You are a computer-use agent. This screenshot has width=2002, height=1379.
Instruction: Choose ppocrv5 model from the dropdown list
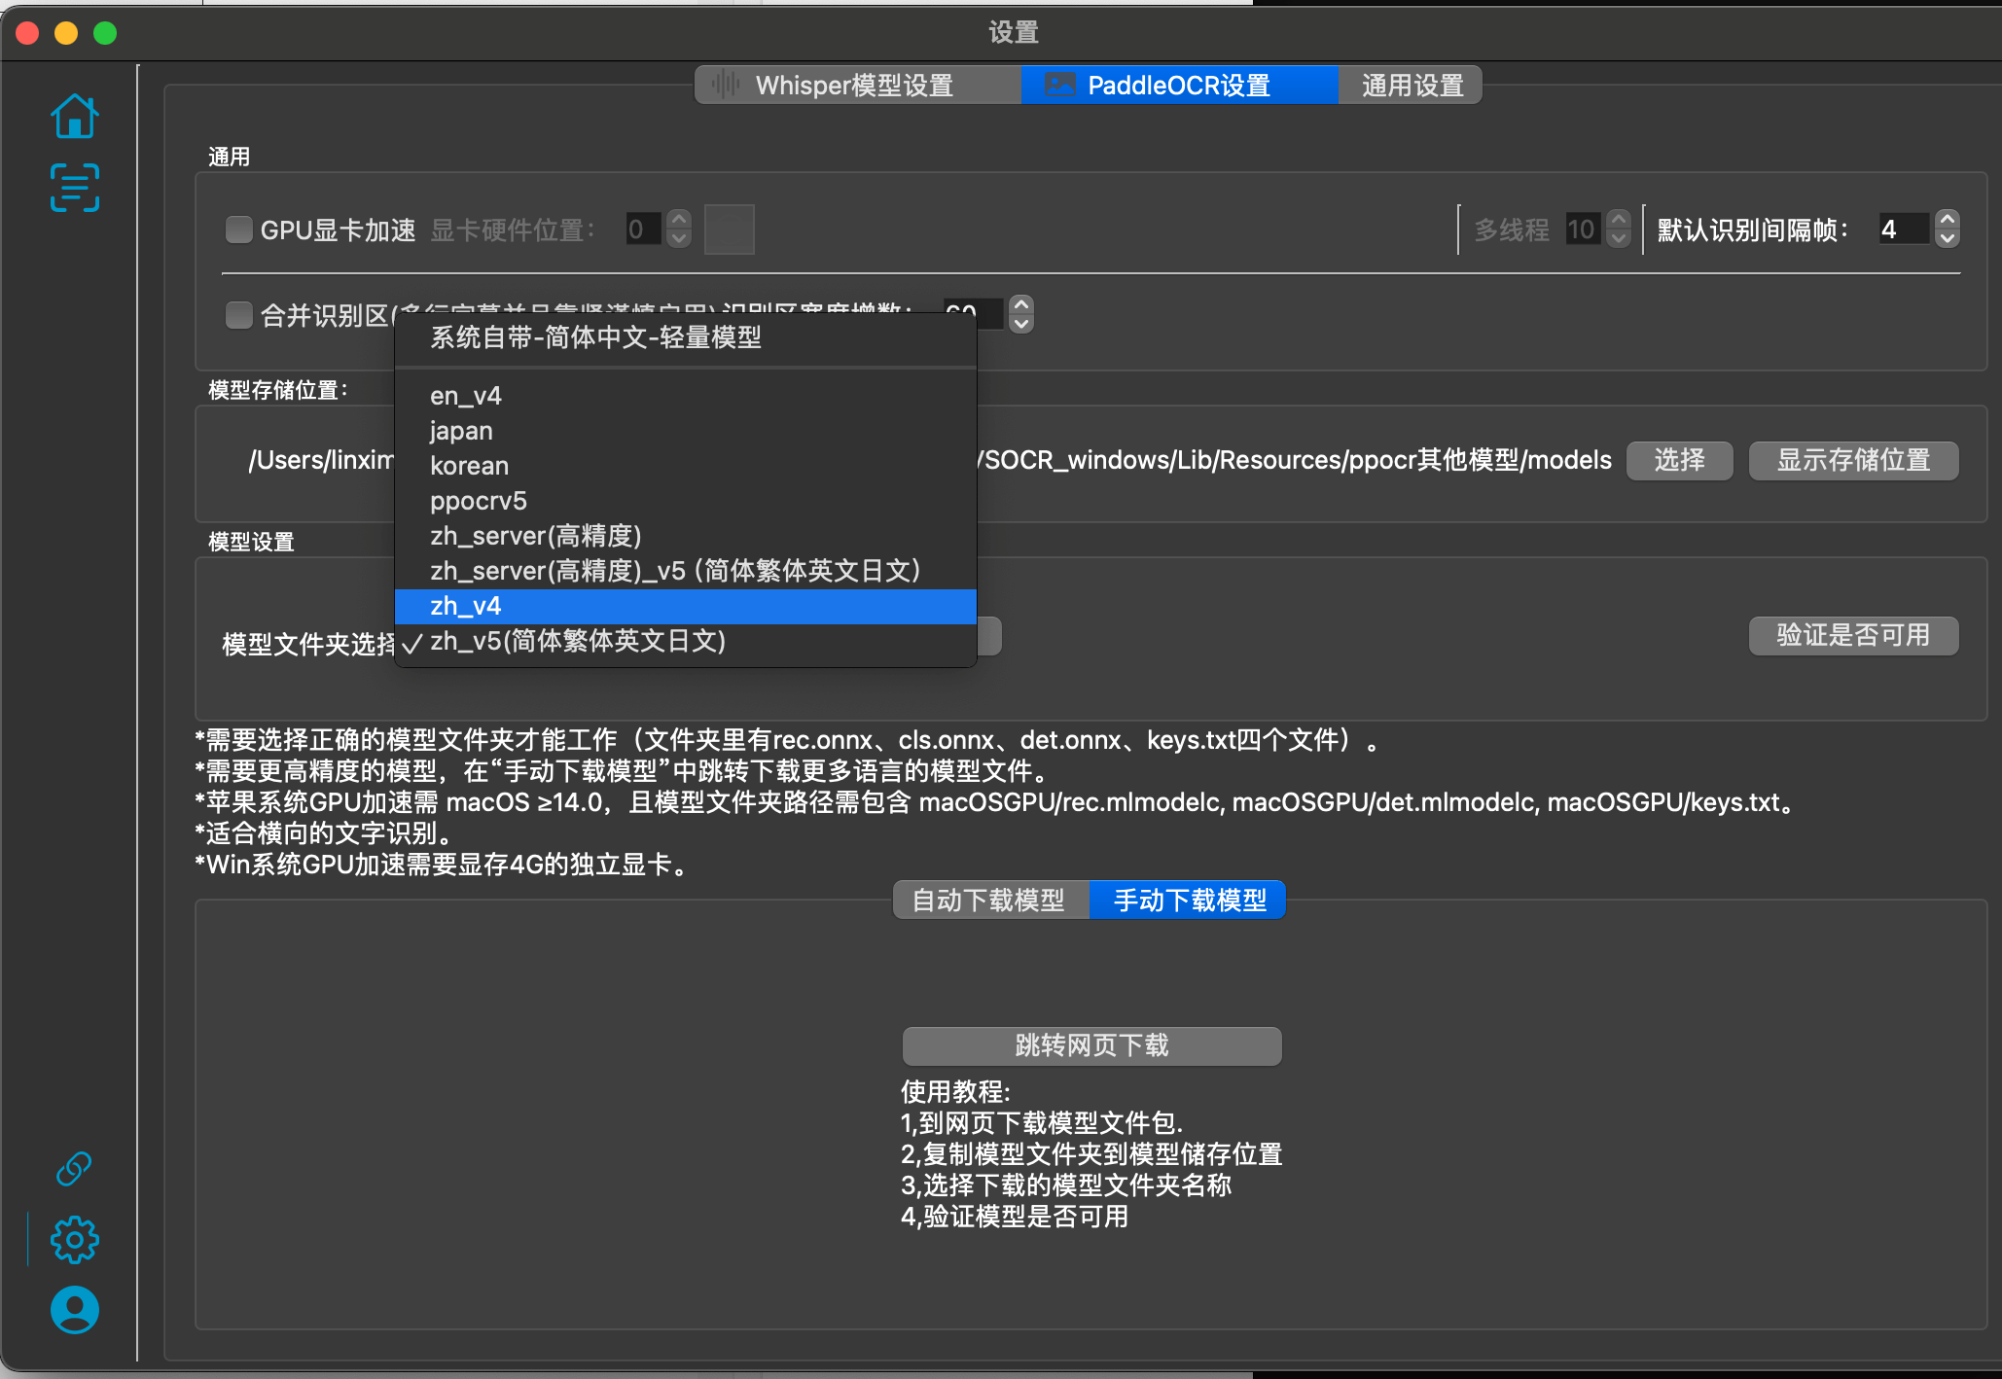(x=686, y=501)
